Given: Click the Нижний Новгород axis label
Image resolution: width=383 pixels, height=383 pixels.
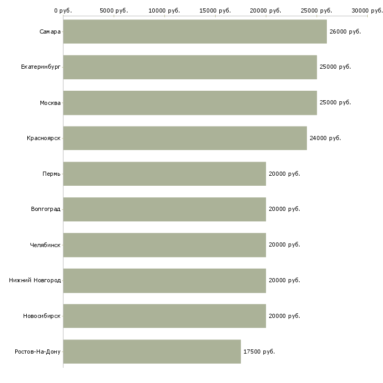Looking at the screenshot, I should [35, 280].
